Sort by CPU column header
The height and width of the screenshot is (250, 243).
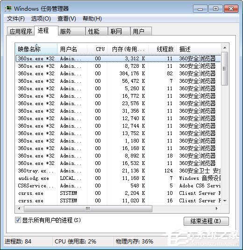click(x=97, y=49)
